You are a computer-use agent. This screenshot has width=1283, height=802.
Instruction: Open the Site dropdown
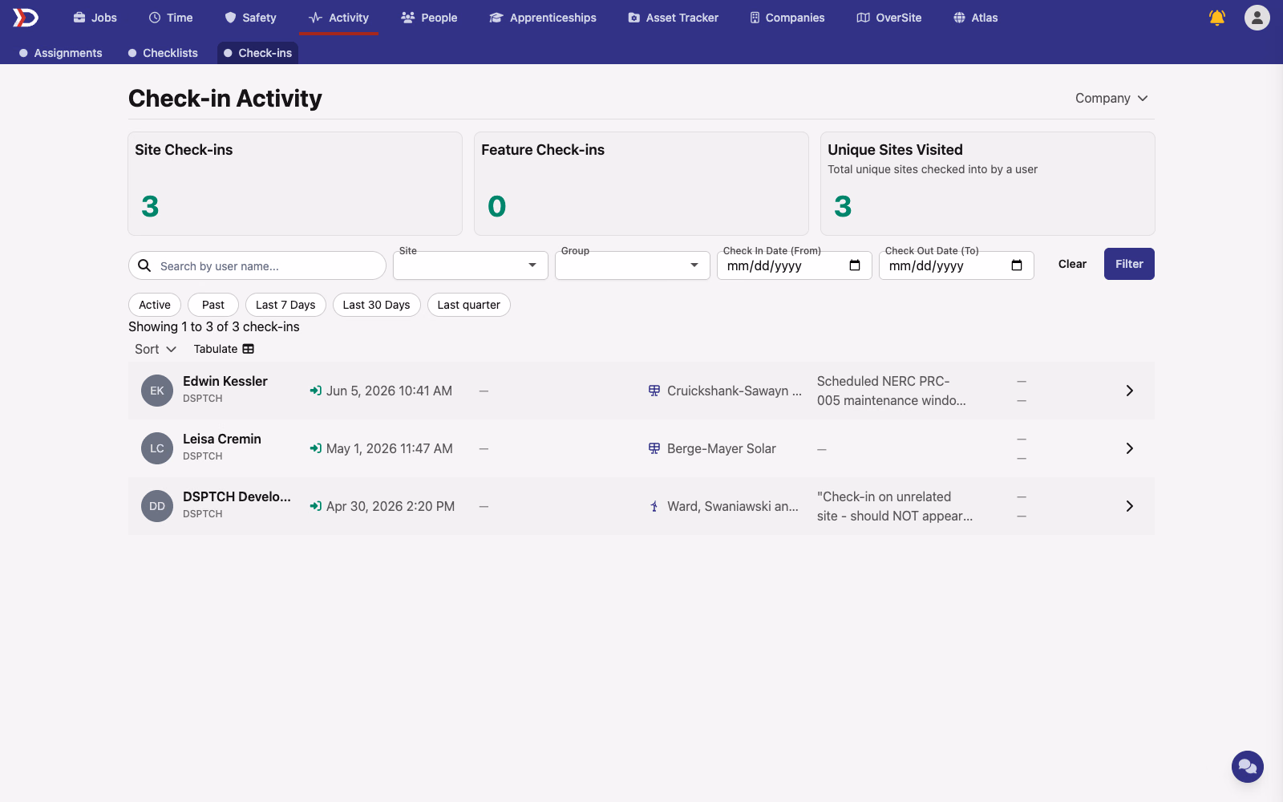click(471, 265)
